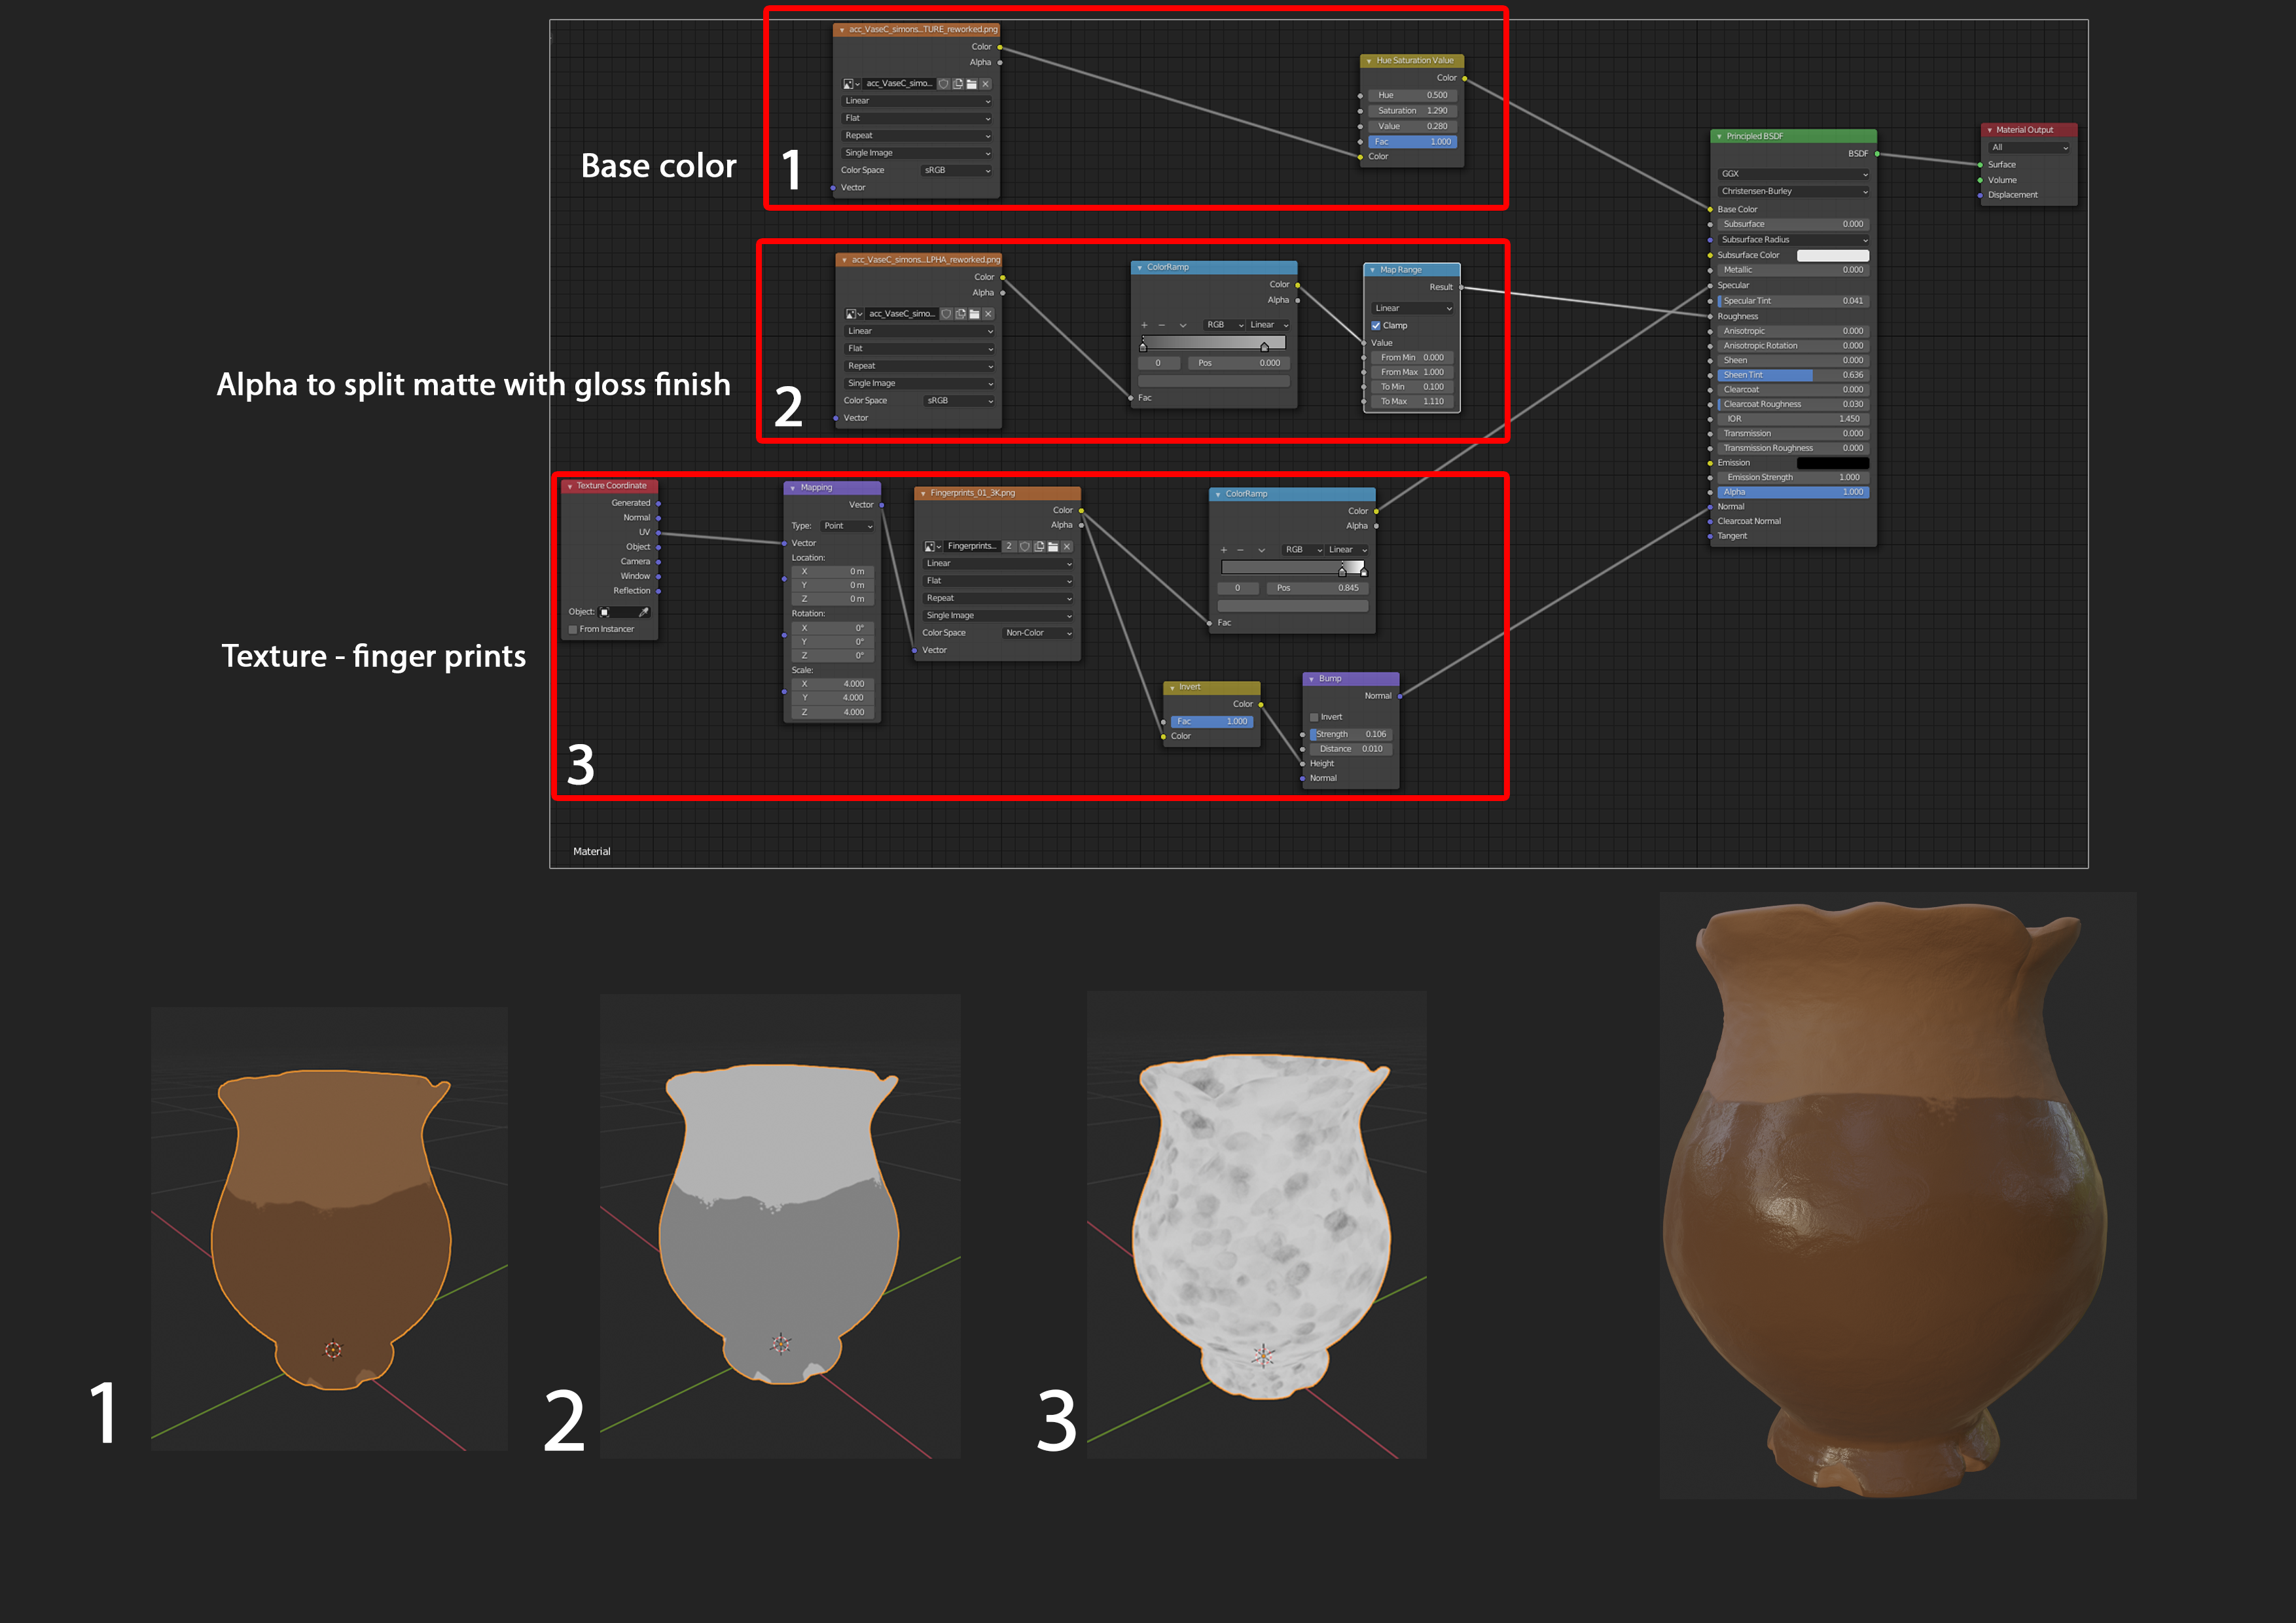Click eyedropper in Texture Coordinate Object field
Image resolution: width=2296 pixels, height=1623 pixels.
pos(643,612)
